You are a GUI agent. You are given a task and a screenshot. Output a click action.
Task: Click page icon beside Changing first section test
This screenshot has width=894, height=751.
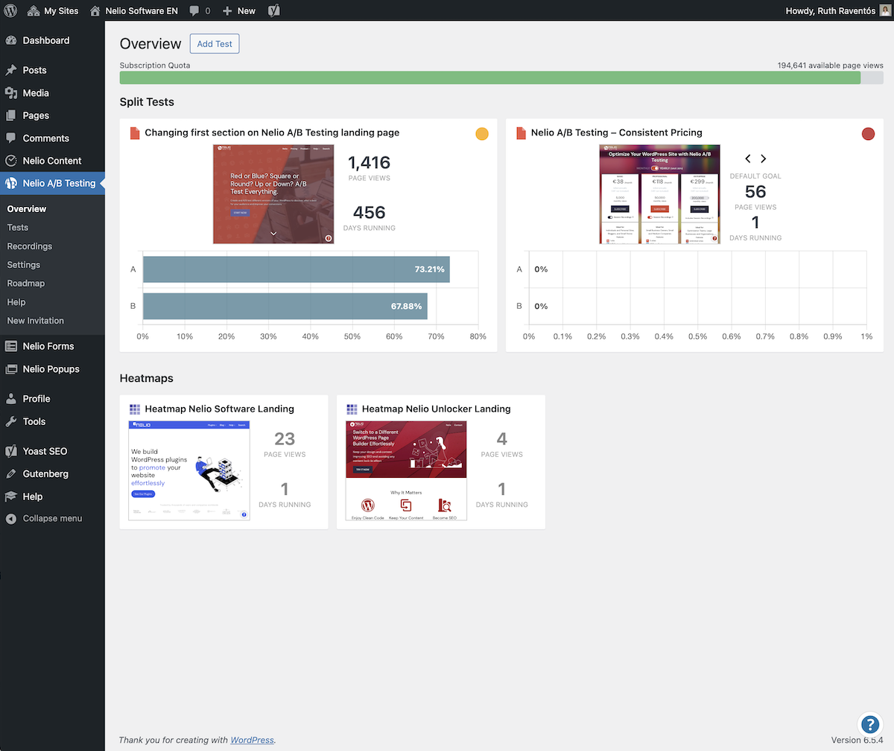pos(135,133)
